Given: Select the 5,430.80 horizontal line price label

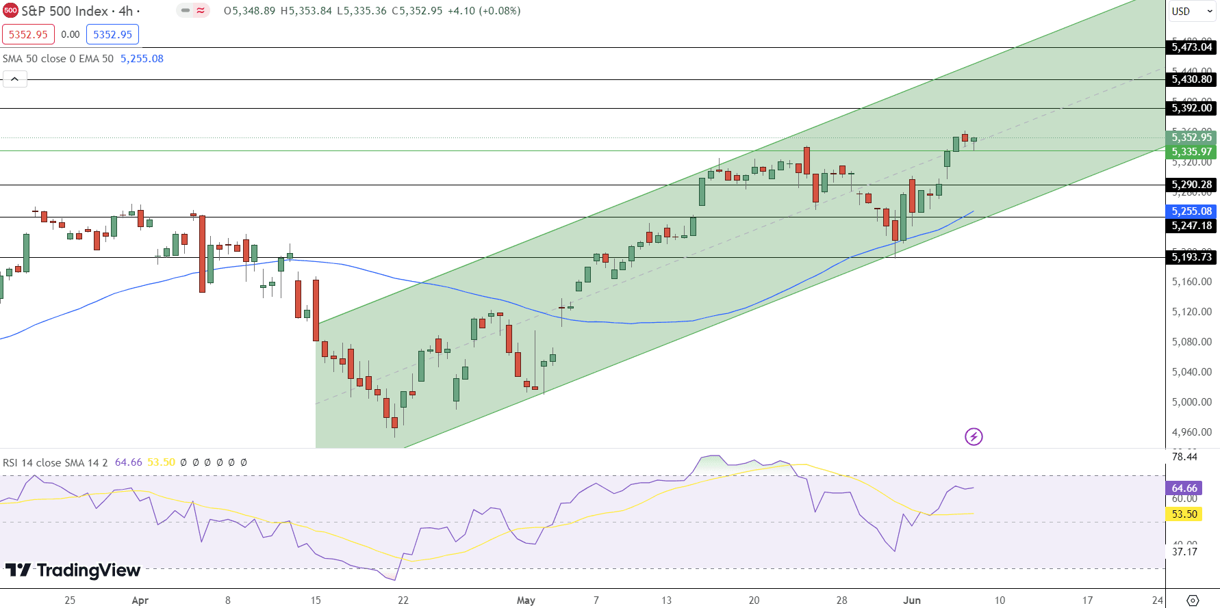Looking at the screenshot, I should point(1191,79).
